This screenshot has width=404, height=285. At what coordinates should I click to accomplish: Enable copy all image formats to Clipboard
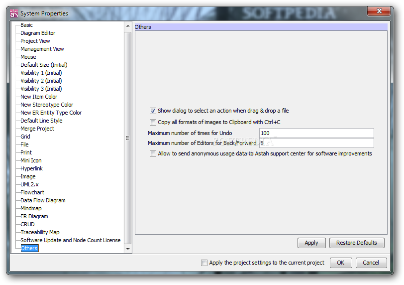click(x=153, y=122)
